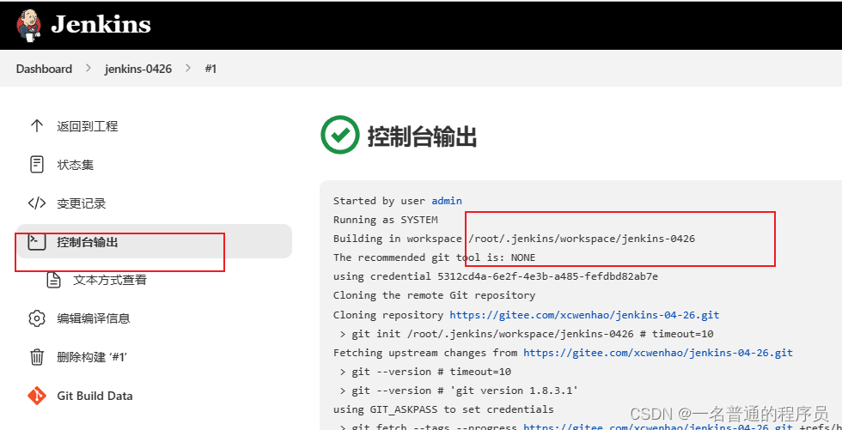Expand chevron after Dashboard breadcrumb
Screen dimensions: 842x430
88,69
